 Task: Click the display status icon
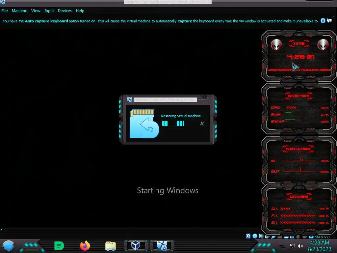(x=286, y=237)
